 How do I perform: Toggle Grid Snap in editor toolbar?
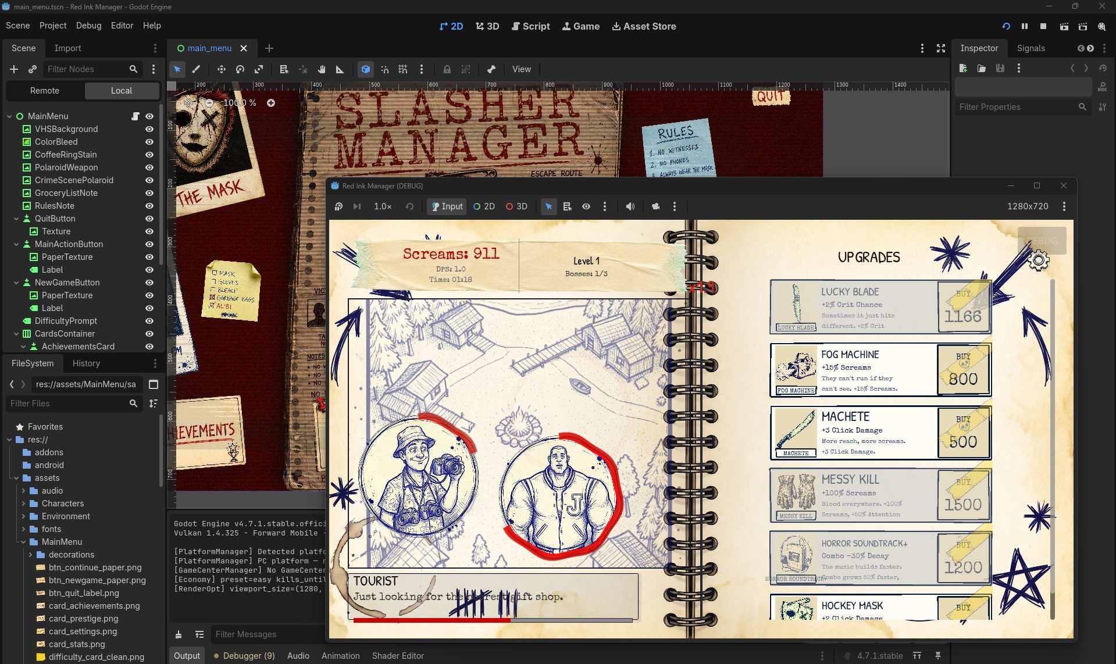click(x=403, y=69)
